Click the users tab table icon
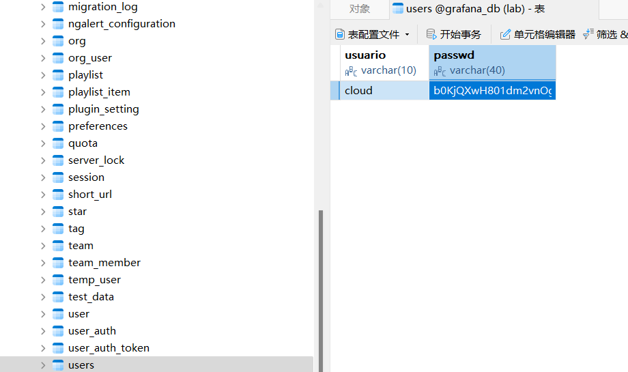 pos(398,9)
